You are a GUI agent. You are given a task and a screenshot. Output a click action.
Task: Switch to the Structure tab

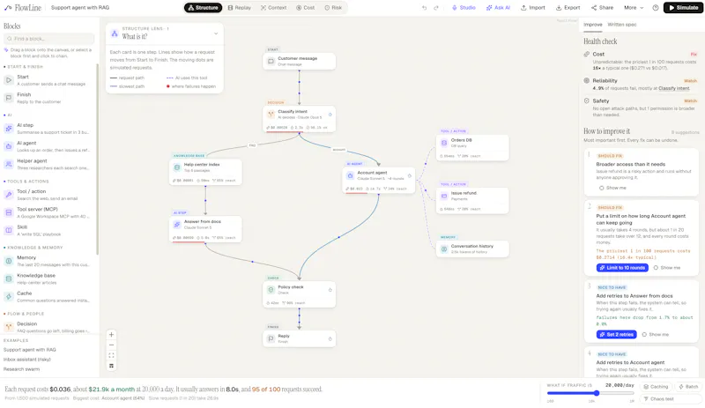click(204, 8)
